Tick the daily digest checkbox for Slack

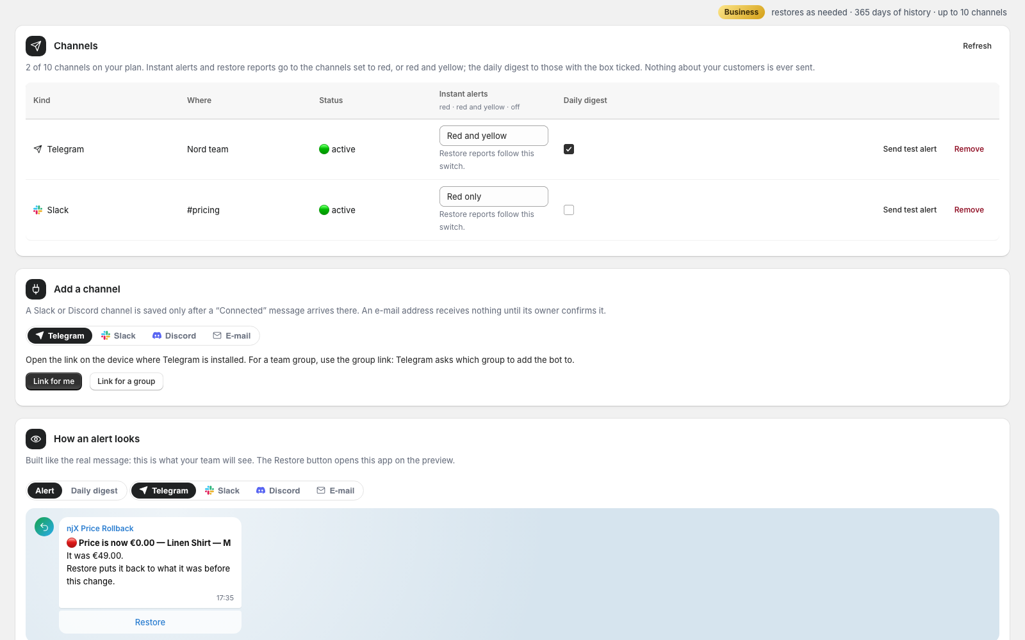pos(569,210)
